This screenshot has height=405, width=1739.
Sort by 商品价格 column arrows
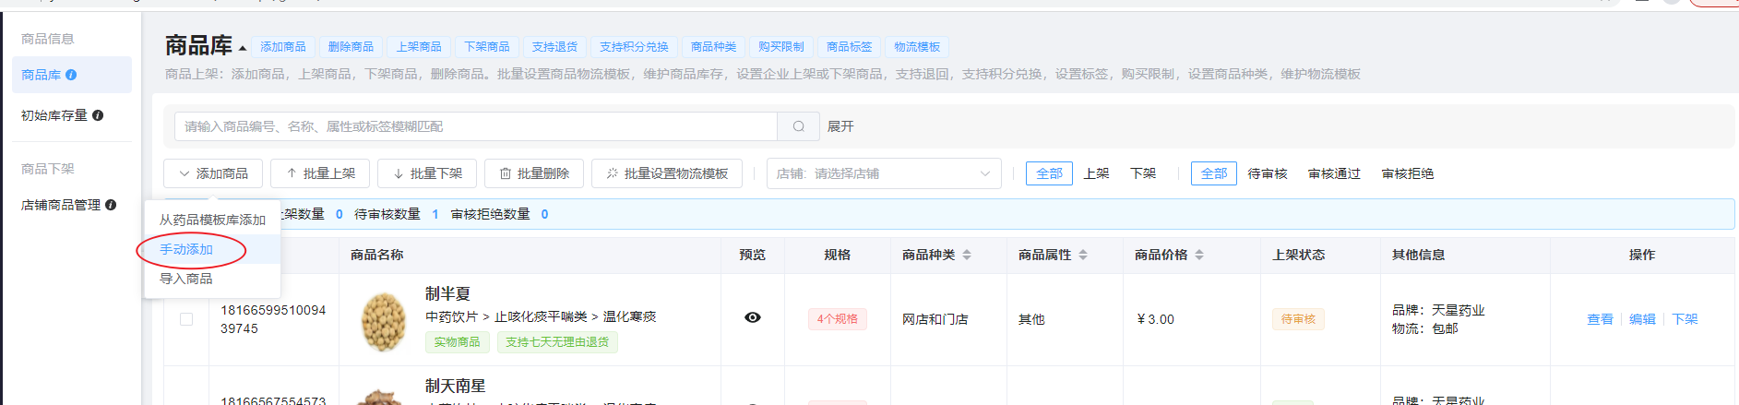point(1199,255)
